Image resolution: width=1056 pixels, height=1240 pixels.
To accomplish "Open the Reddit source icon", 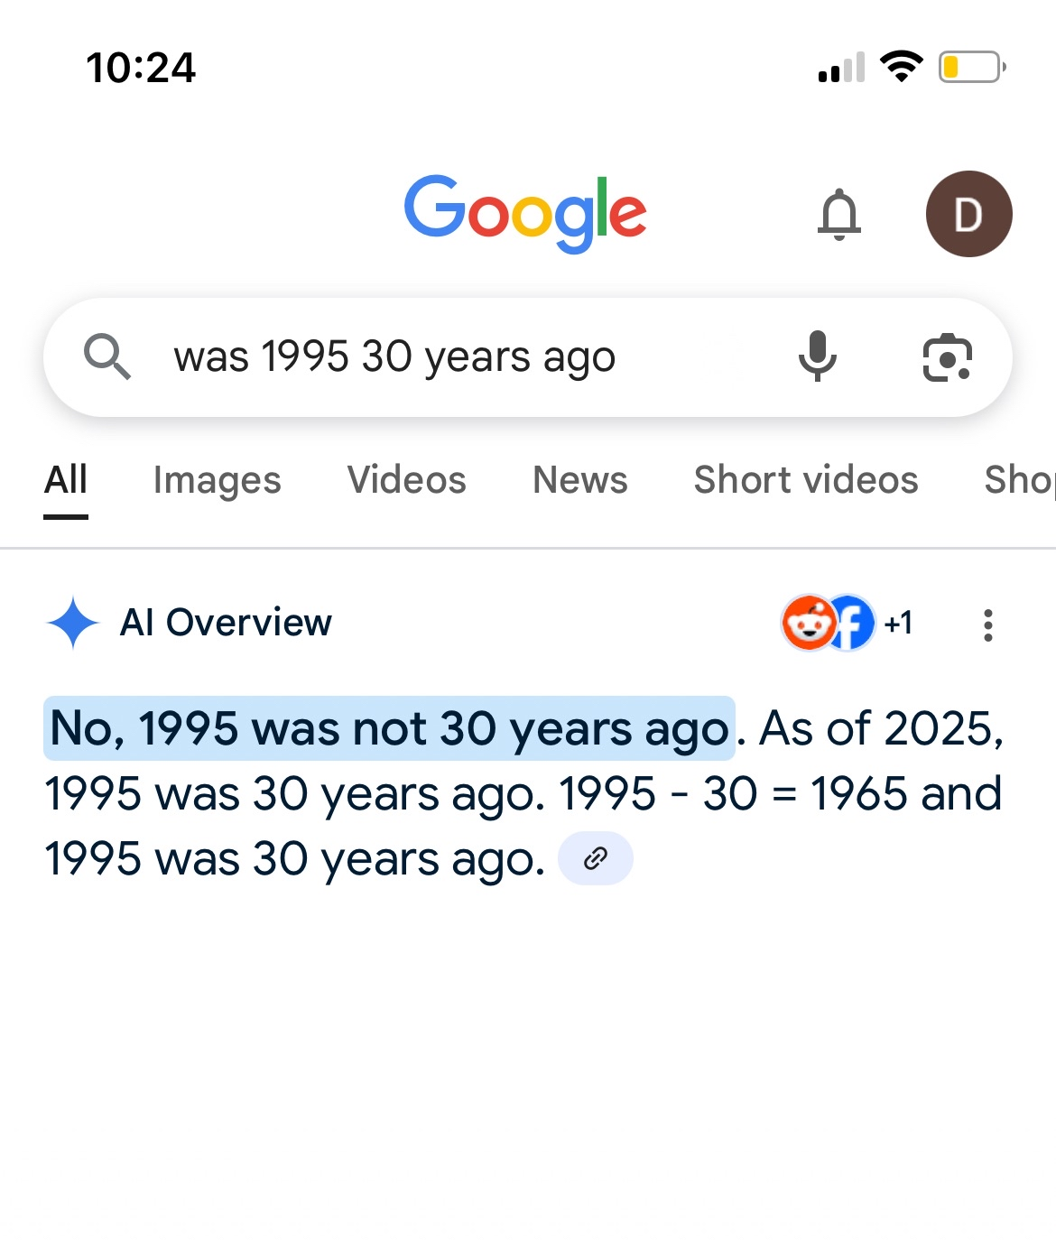I will (x=808, y=623).
